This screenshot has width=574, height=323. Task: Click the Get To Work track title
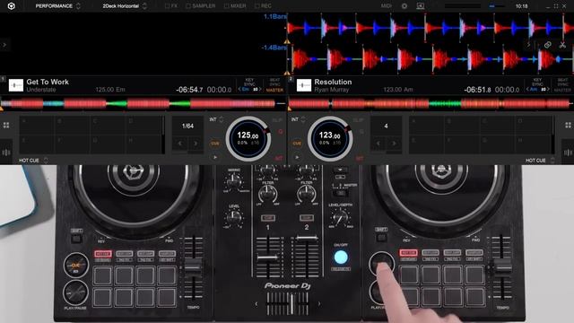[x=48, y=82]
